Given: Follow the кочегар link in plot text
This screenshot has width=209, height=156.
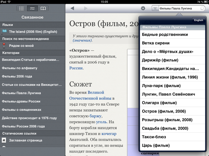Looking at the screenshot, I should click(109, 134).
